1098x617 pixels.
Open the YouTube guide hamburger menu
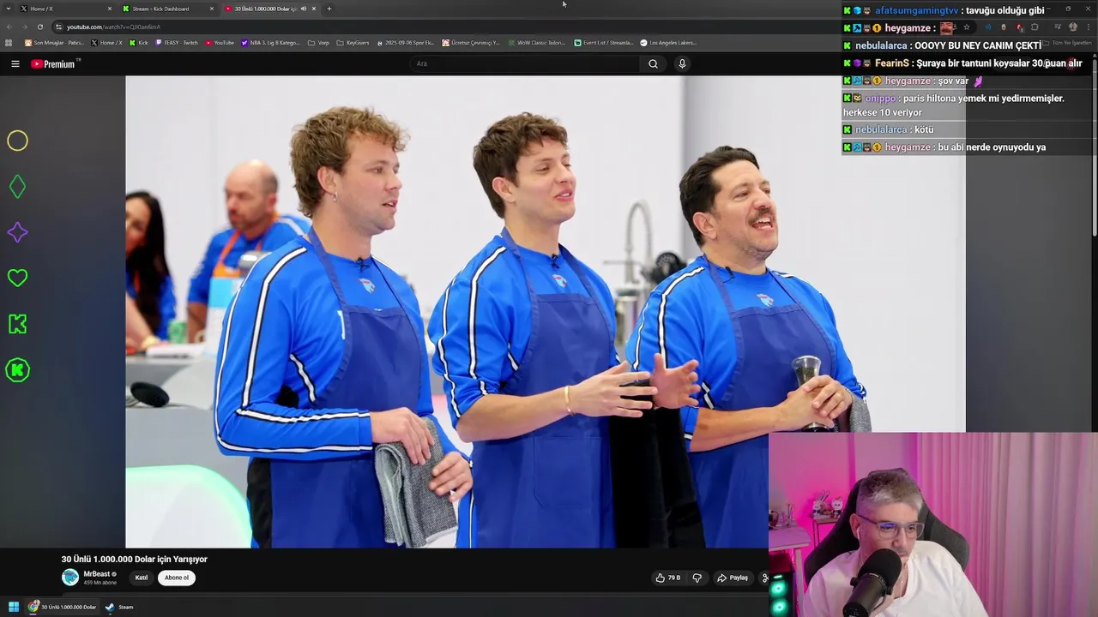coord(15,63)
